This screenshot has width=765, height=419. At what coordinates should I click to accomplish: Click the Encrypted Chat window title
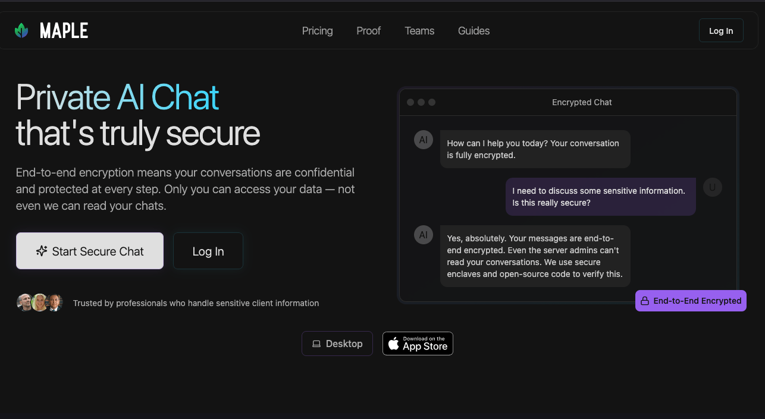[582, 102]
